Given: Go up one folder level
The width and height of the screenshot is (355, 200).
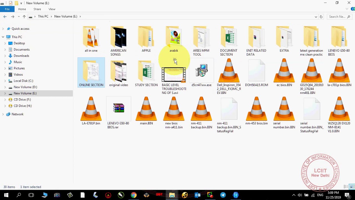Looking at the screenshot, I should coord(24,17).
